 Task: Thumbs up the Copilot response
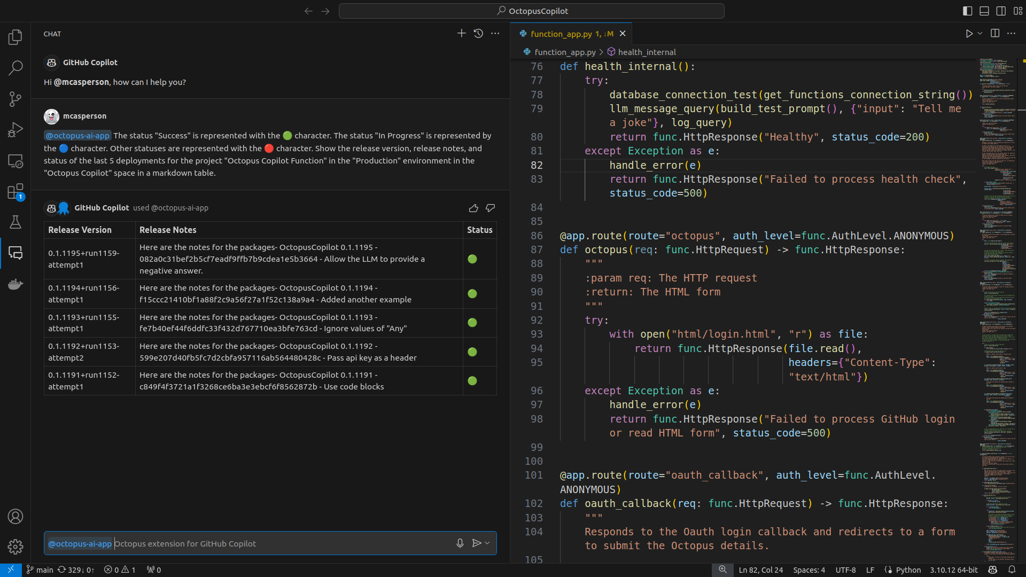pyautogui.click(x=473, y=208)
